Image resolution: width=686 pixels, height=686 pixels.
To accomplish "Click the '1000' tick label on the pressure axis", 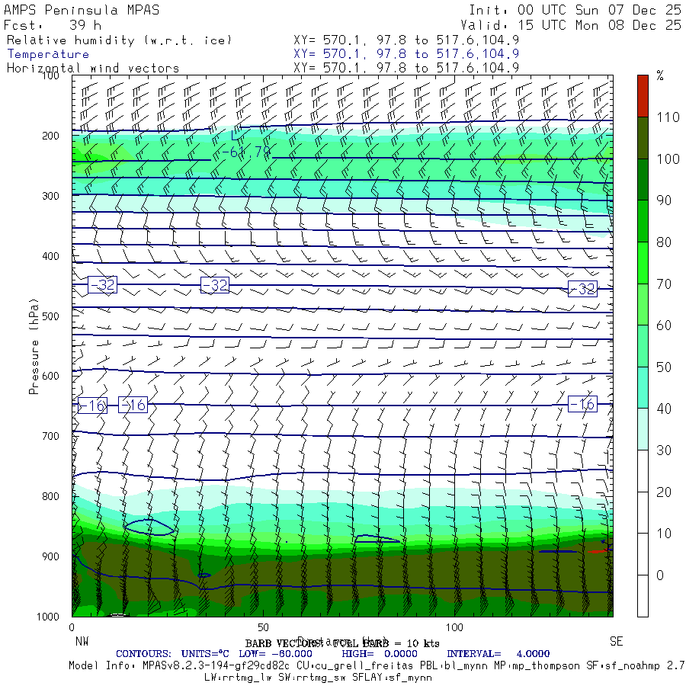I will point(48,617).
